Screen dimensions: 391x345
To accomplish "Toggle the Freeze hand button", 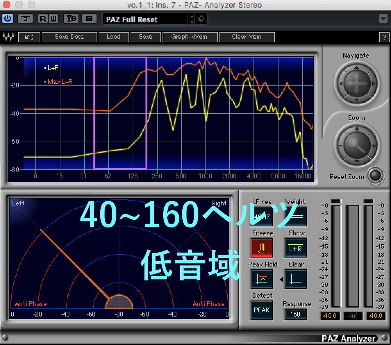I will [262, 248].
